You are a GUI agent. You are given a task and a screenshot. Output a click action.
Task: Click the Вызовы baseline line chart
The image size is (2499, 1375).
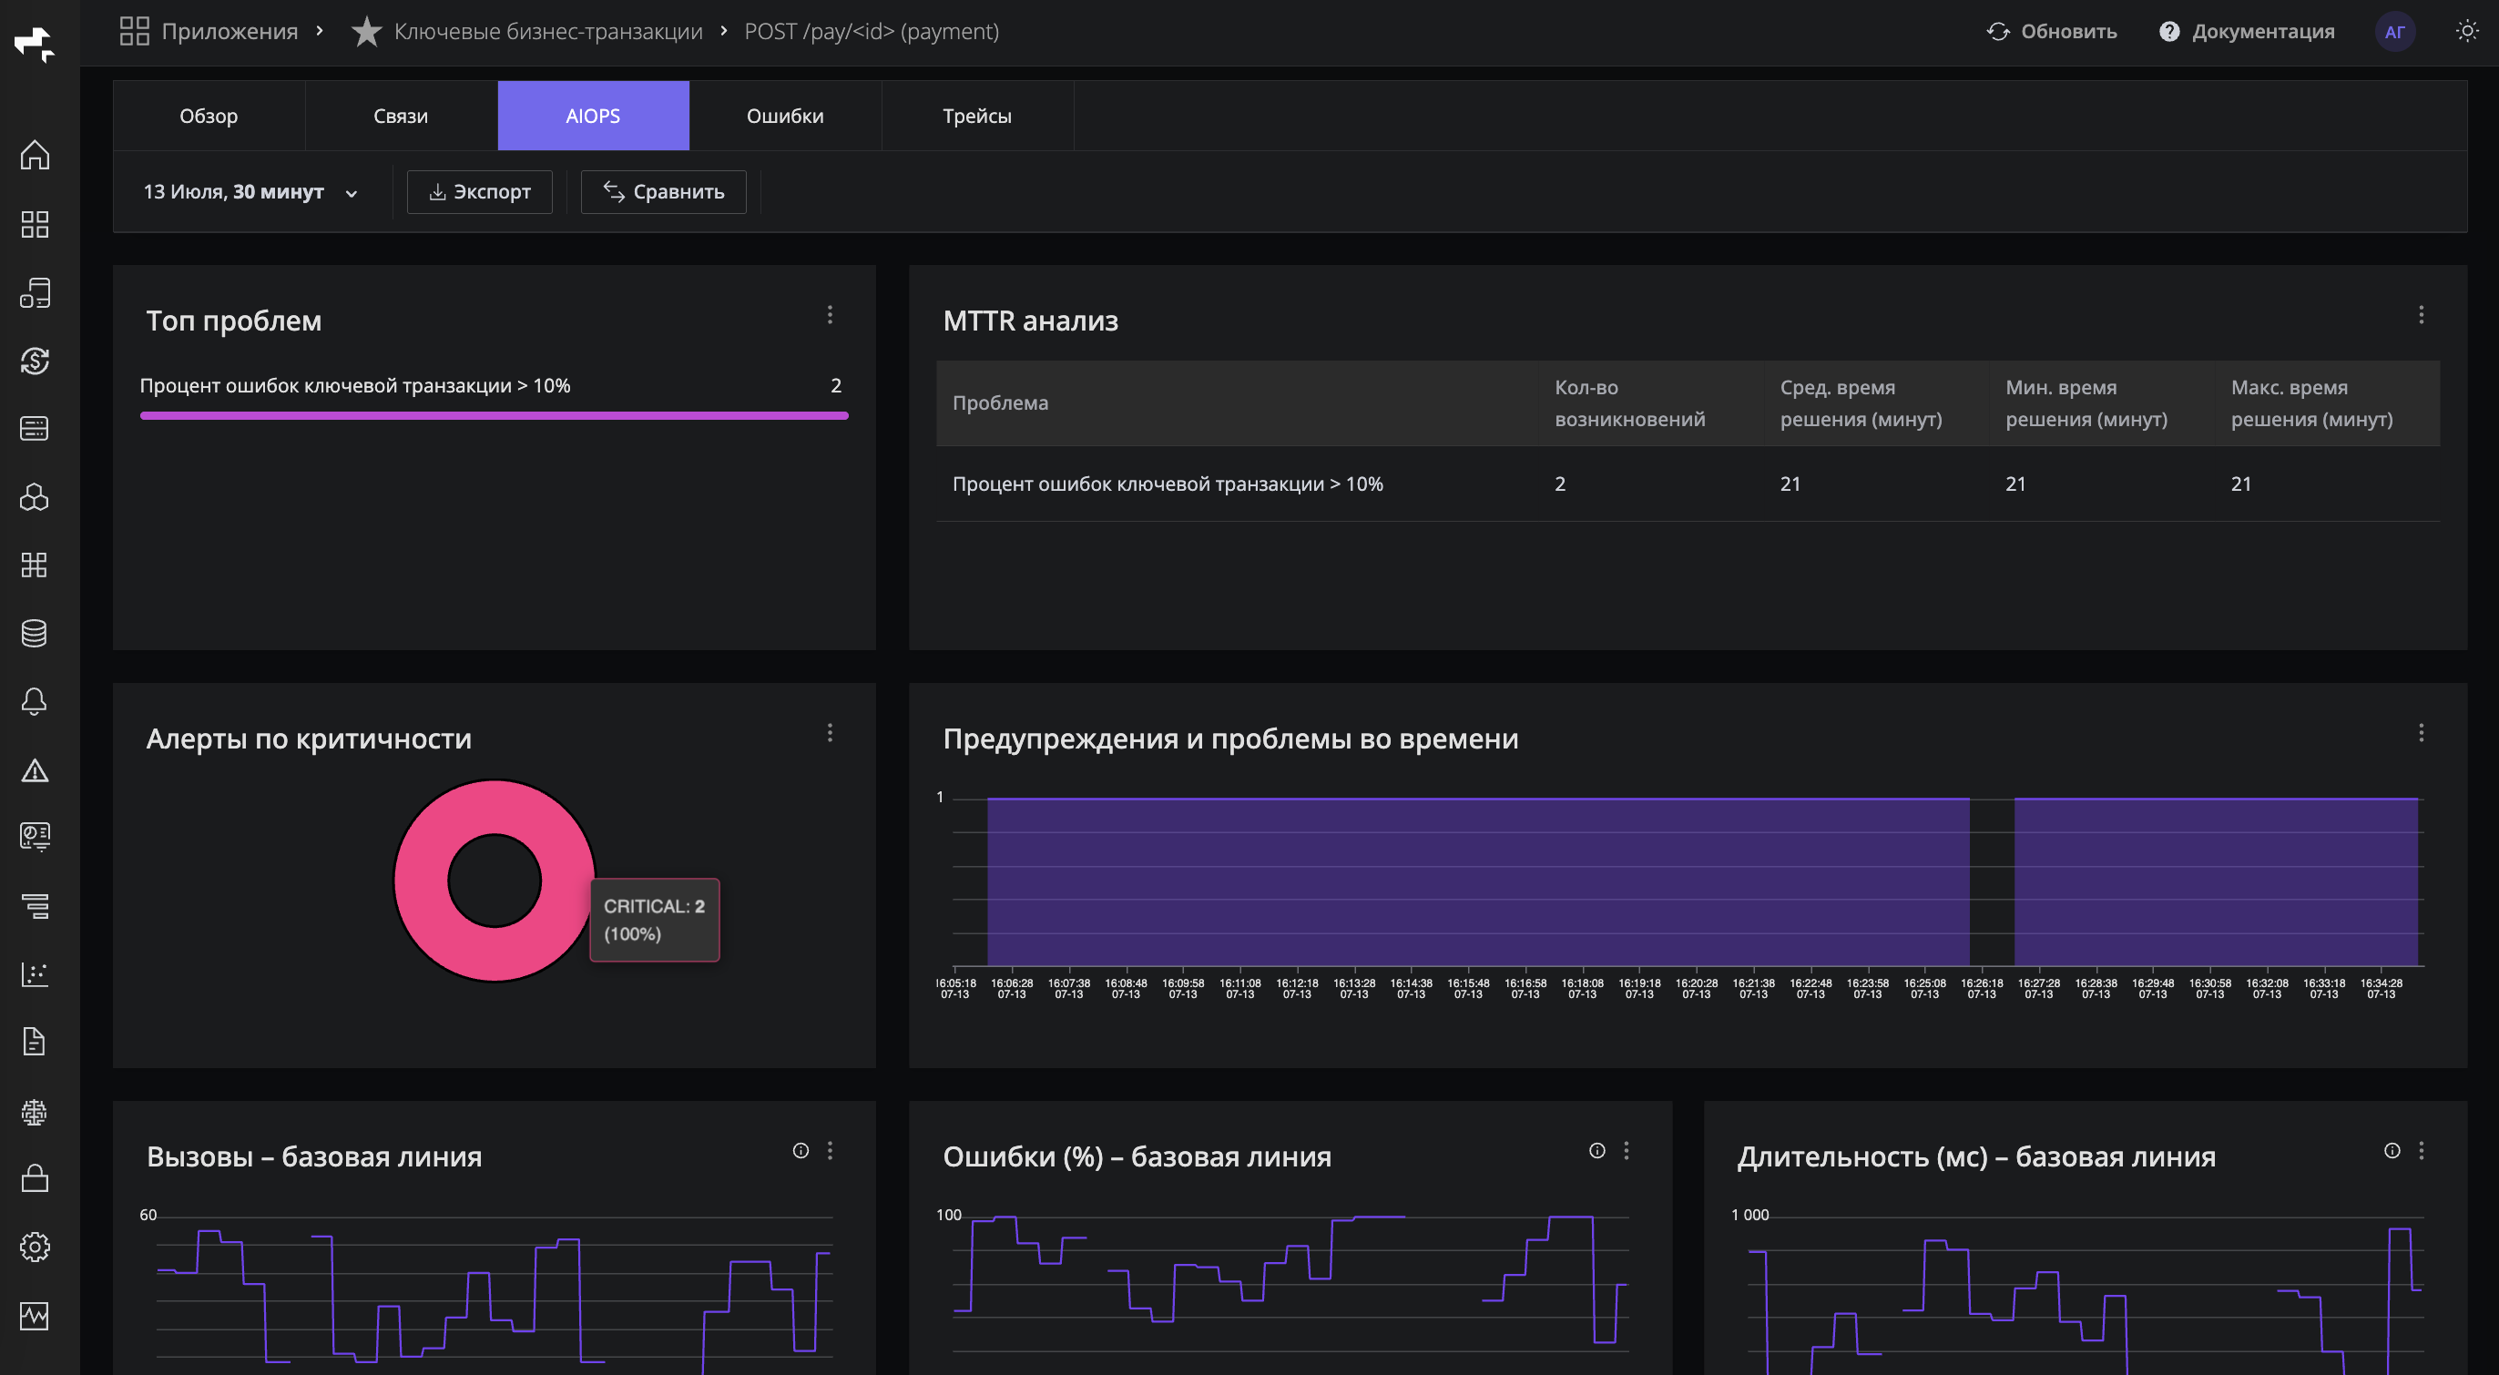pos(494,1295)
